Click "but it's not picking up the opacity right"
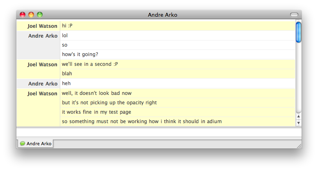Screen dimensions: 318x171 [109, 103]
